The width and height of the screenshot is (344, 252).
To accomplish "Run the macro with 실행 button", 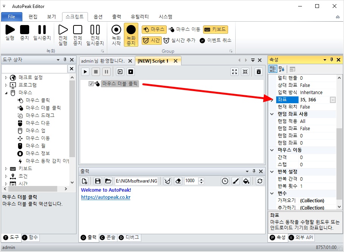I will (x=10, y=33).
